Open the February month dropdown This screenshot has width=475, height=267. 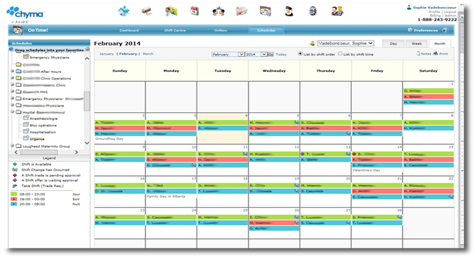(228, 54)
